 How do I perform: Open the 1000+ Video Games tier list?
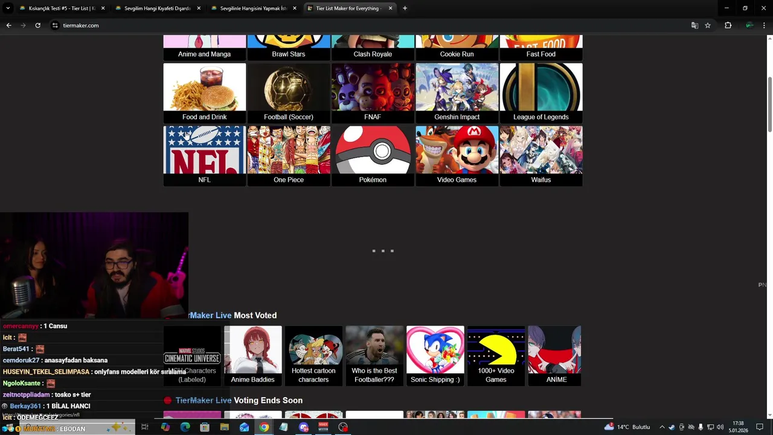coord(496,356)
